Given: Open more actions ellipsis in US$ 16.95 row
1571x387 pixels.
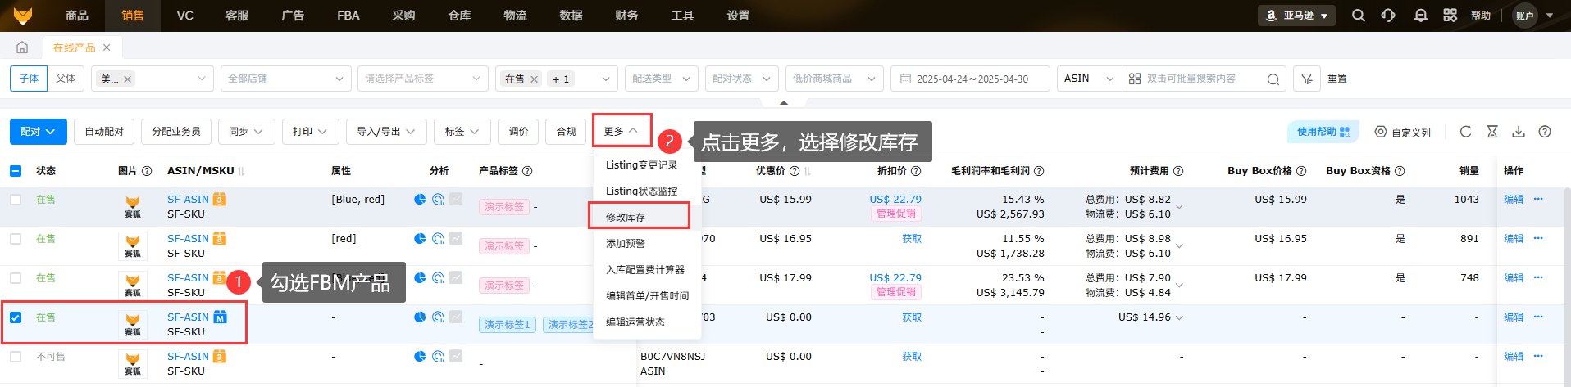Looking at the screenshot, I should pos(1538,238).
